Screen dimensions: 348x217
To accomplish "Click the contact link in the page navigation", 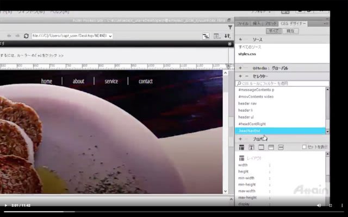I will [x=146, y=81].
